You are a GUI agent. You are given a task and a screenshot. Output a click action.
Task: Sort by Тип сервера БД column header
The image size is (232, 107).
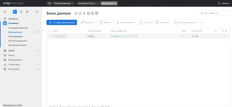tap(94, 31)
